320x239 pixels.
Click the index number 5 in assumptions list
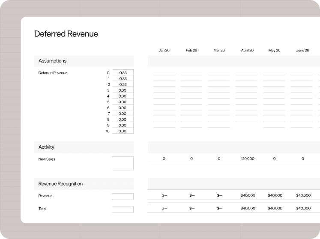point(108,102)
